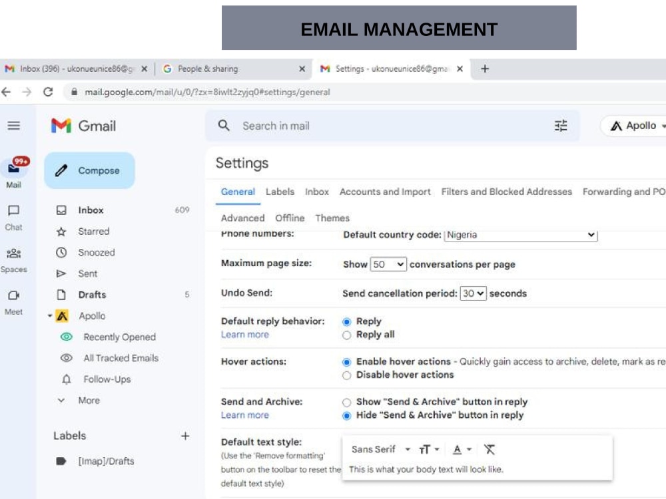Open the Starred folder

pyautogui.click(x=93, y=232)
